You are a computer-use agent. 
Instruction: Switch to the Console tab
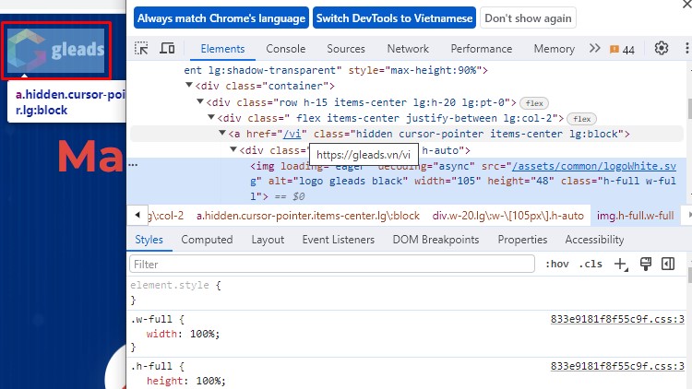(285, 49)
